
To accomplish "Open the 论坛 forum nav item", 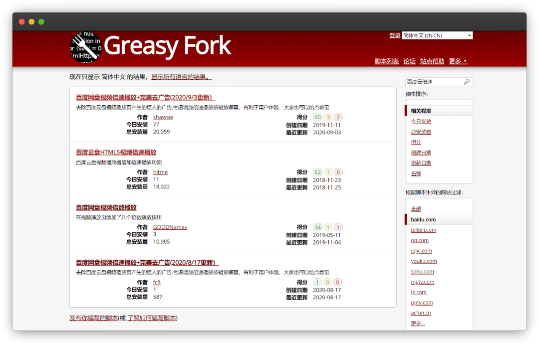I will (x=409, y=61).
